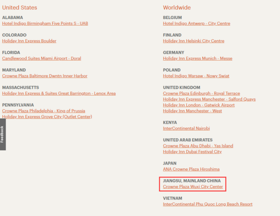Image resolution: width=280 pixels, height=216 pixels.
Task: Click the FLORIDA state label
Action: [11, 52]
